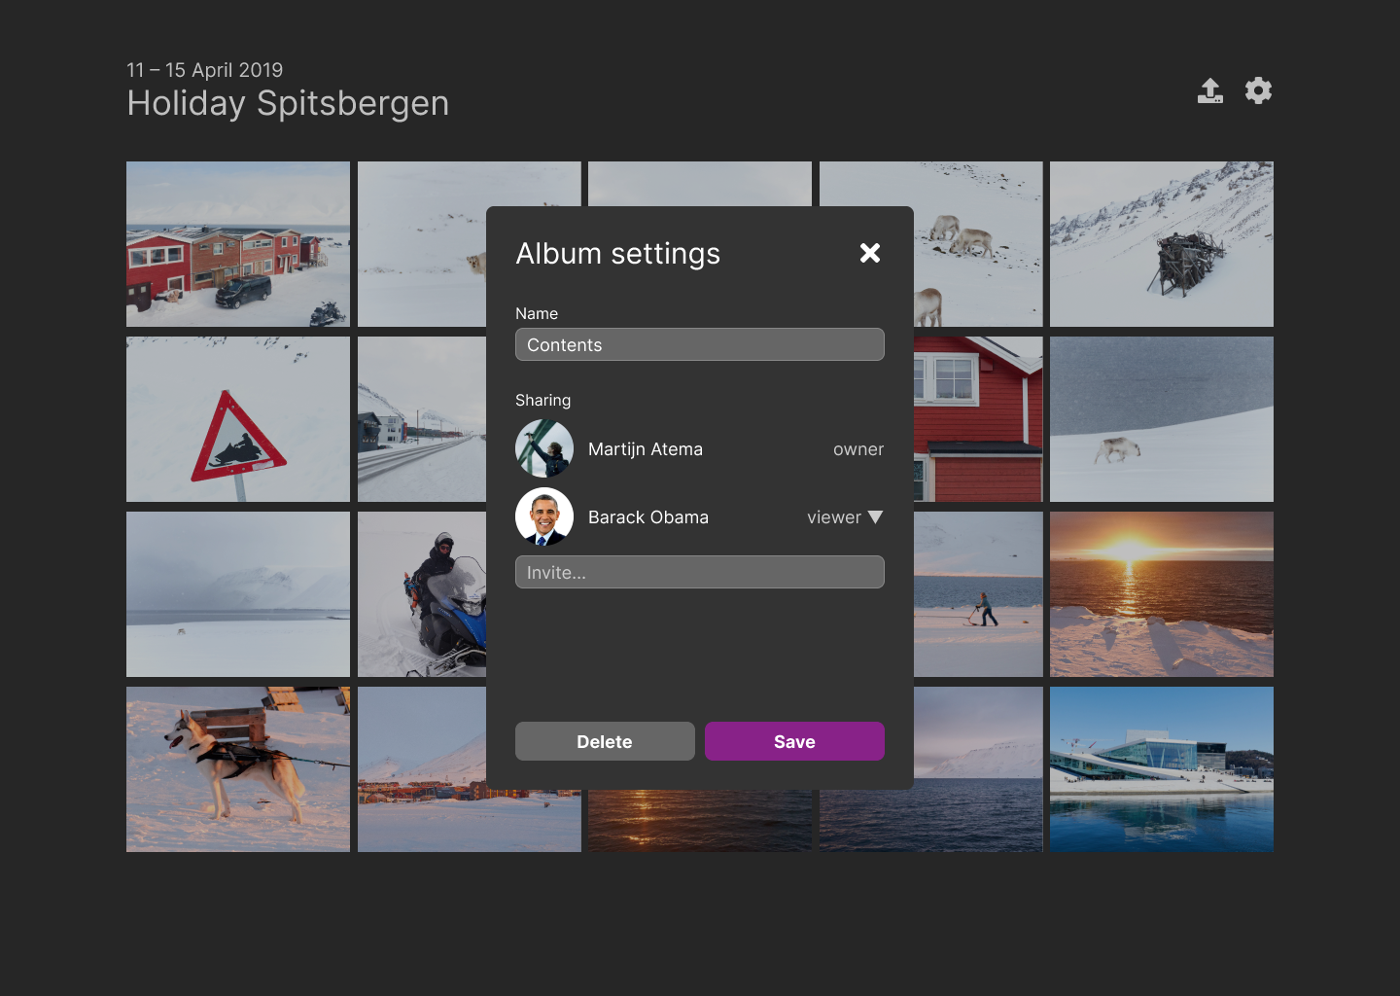
Task: Edit the album name field containing Contents
Action: [x=699, y=344]
